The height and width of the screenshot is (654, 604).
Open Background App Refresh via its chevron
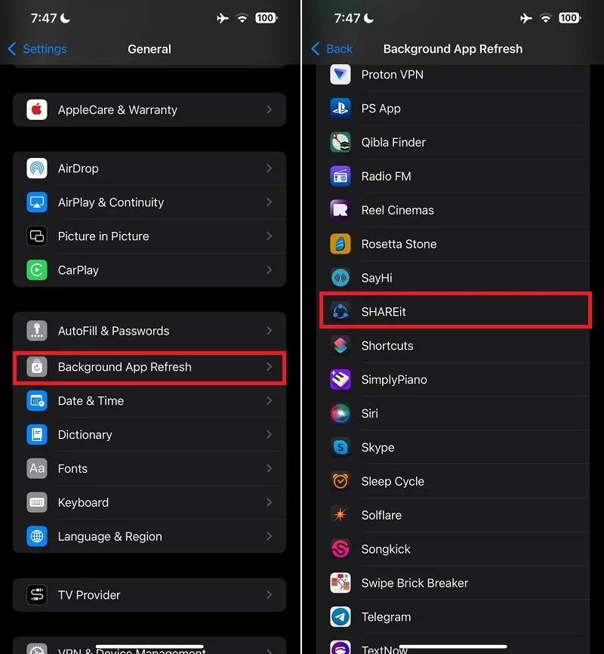pos(269,367)
